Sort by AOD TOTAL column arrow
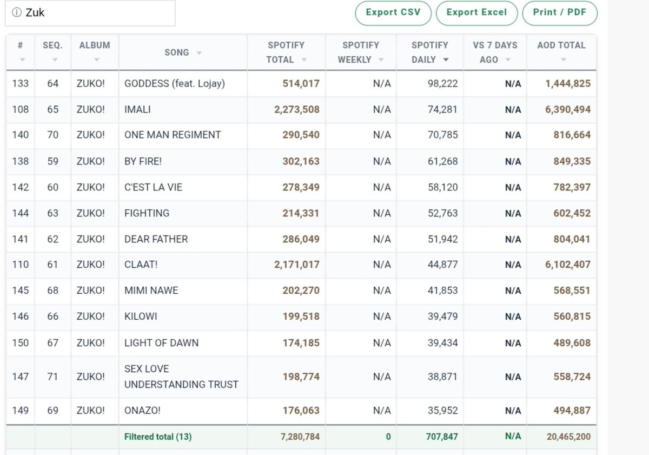The image size is (649, 455). point(563,60)
